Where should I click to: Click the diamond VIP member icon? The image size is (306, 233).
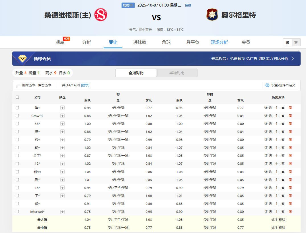click(x=23, y=59)
